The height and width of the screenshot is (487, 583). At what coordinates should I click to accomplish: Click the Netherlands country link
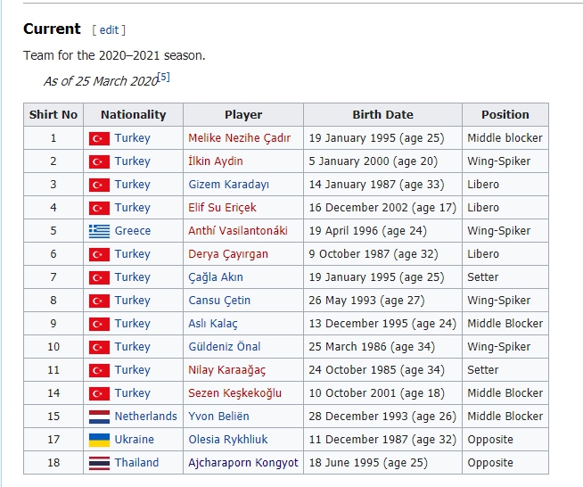pos(145,417)
